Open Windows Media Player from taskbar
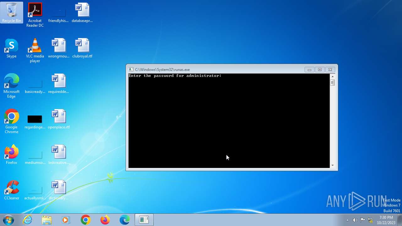 point(66,220)
